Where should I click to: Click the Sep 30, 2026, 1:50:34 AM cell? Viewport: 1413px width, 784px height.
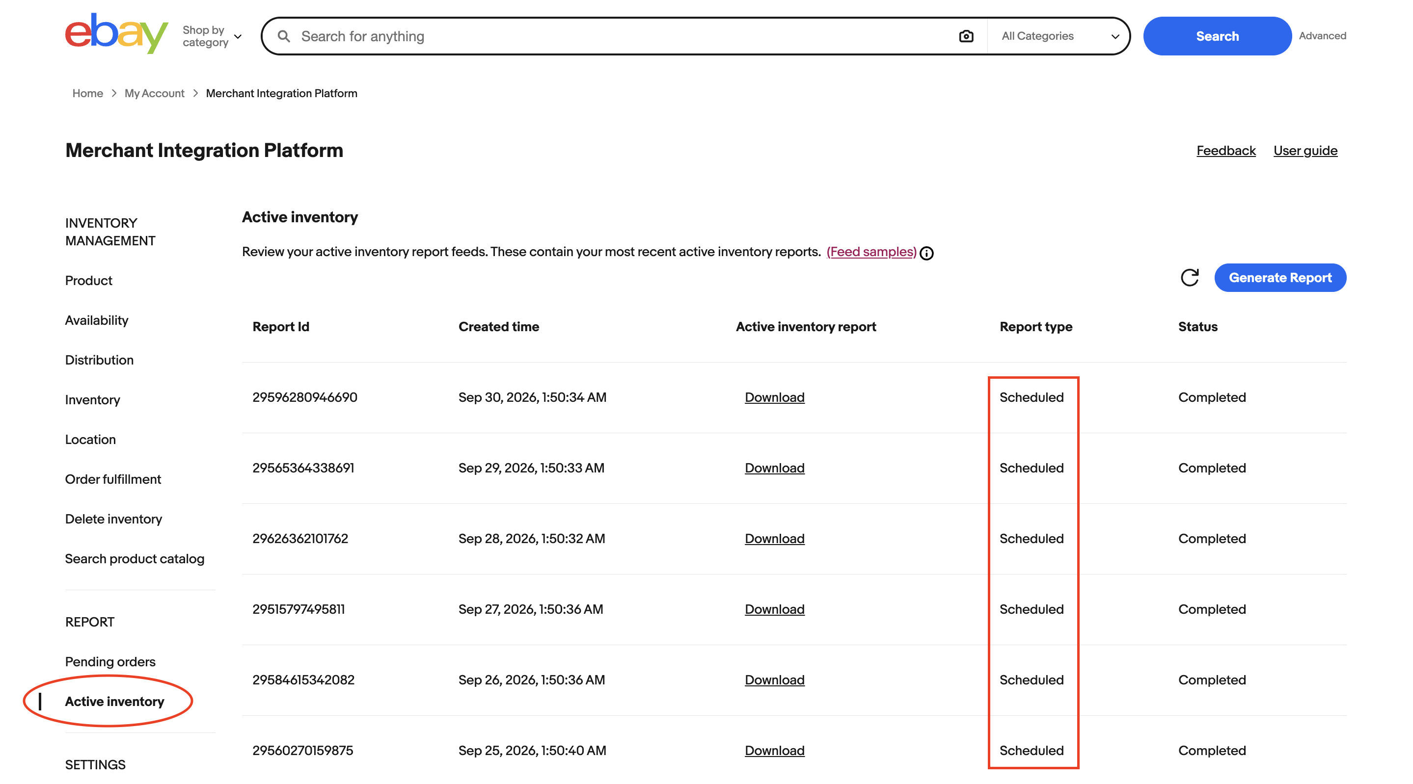(x=532, y=397)
